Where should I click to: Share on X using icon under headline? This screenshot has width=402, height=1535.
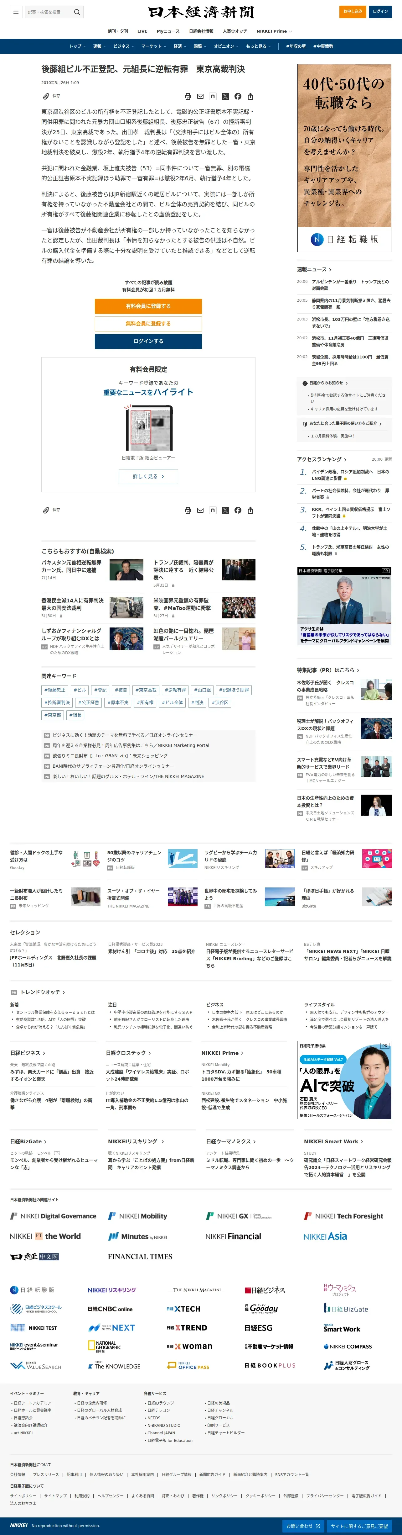(225, 97)
